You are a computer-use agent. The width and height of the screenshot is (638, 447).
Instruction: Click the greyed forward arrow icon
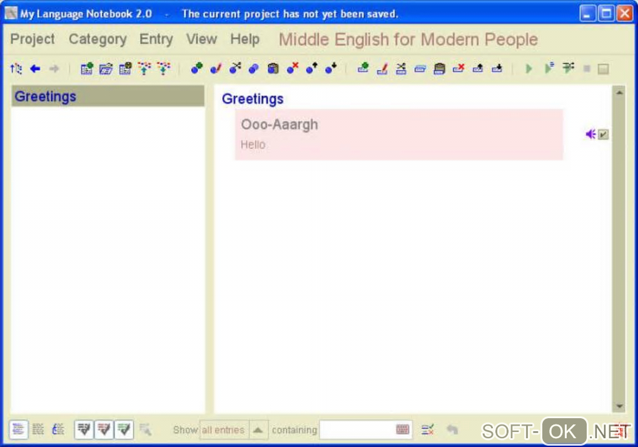pyautogui.click(x=54, y=68)
